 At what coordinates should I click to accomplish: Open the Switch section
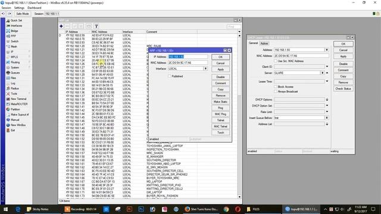pyautogui.click(x=14, y=42)
